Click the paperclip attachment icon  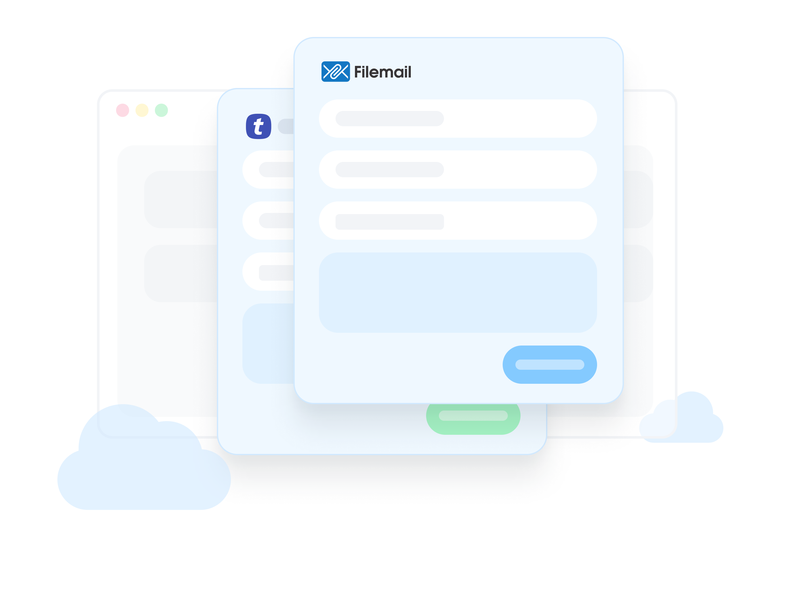[x=335, y=70]
